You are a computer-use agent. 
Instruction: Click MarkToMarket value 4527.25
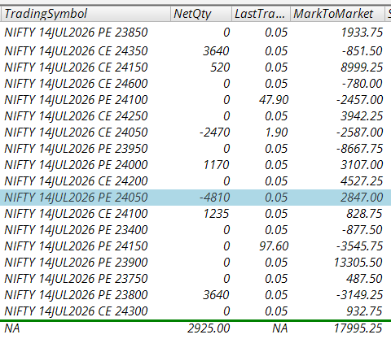pyautogui.click(x=362, y=181)
